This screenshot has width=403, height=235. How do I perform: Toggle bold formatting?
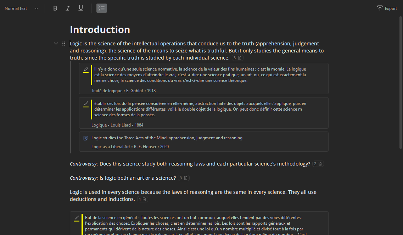pos(55,8)
